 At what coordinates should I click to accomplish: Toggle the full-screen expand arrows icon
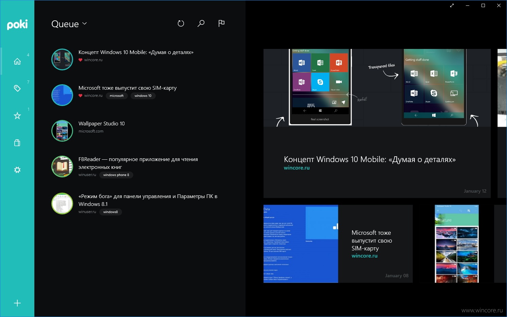452,5
